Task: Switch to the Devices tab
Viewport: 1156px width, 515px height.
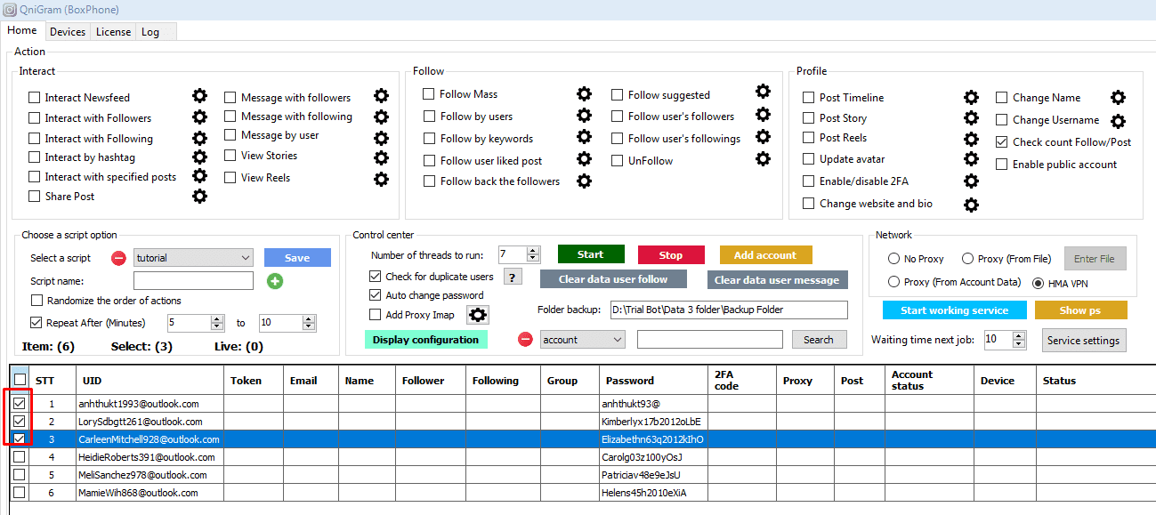Action: pyautogui.click(x=68, y=31)
